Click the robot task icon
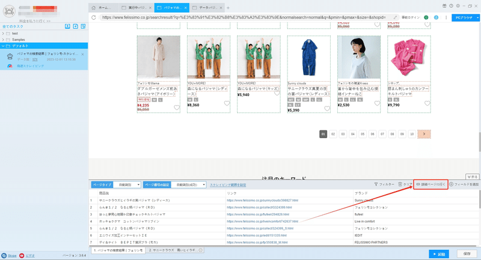 click(10, 56)
